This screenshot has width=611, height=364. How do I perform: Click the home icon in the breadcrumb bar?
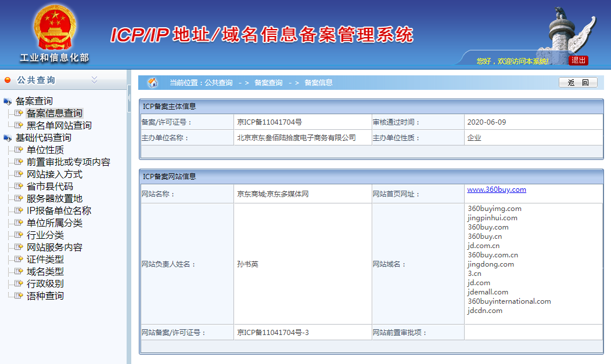(153, 82)
